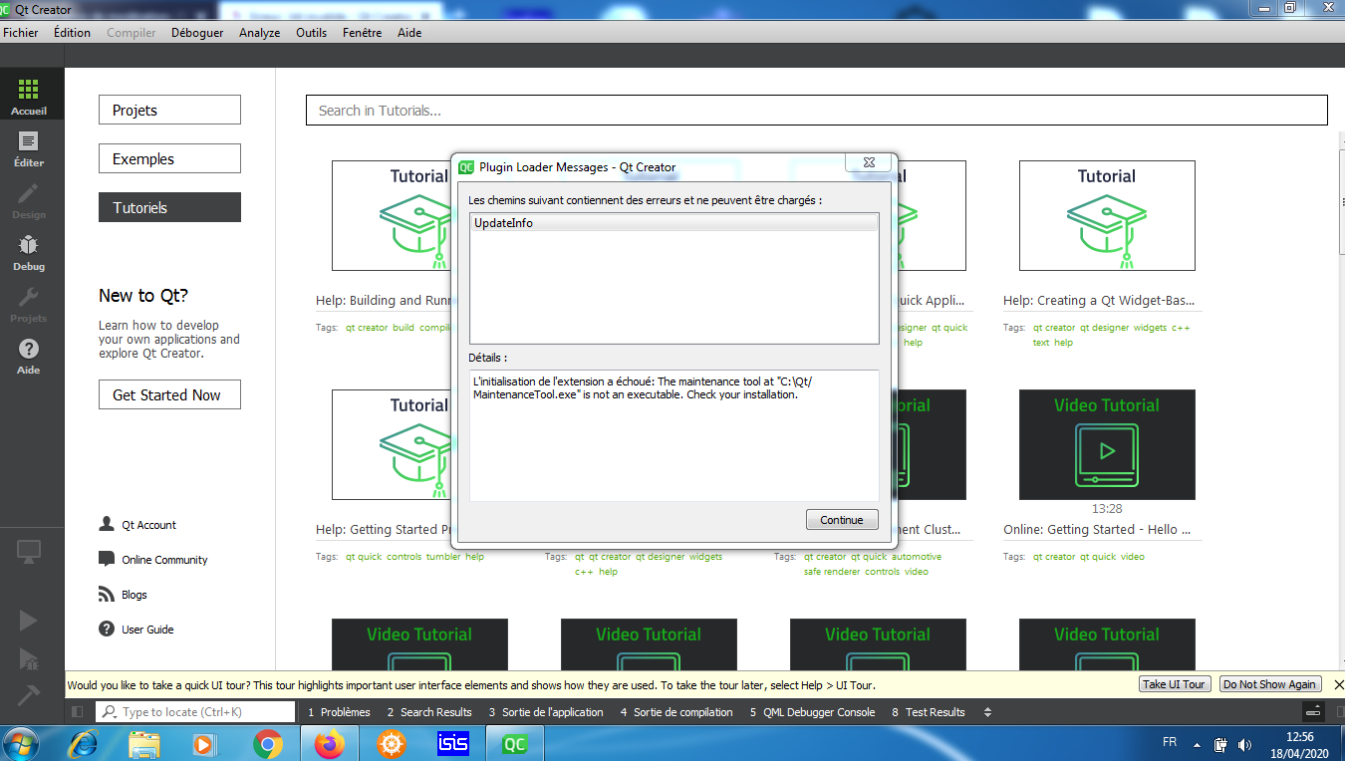Open the Déboguer menu
The width and height of the screenshot is (1345, 761).
[x=197, y=32]
